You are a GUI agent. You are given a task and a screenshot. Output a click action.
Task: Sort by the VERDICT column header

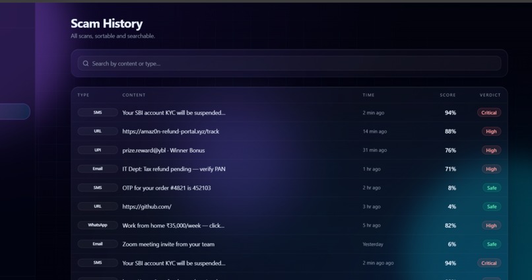pos(490,95)
